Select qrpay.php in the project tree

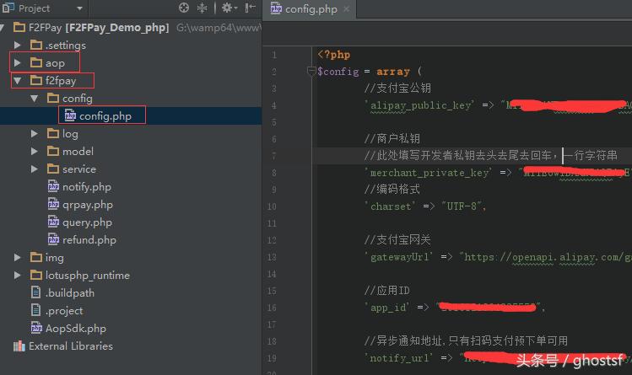[x=87, y=205]
